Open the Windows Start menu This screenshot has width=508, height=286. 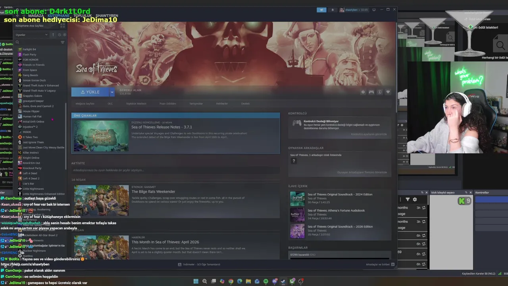coord(196,281)
